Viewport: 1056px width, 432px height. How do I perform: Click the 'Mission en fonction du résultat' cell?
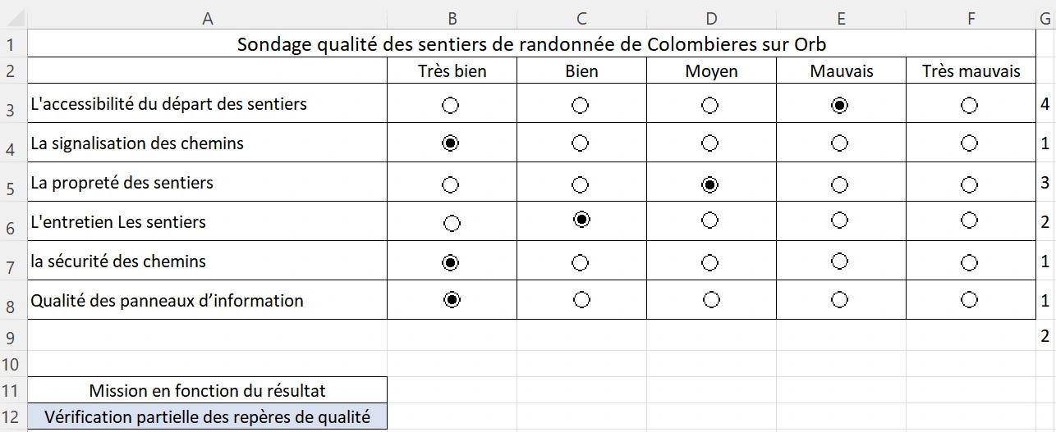coord(207,391)
